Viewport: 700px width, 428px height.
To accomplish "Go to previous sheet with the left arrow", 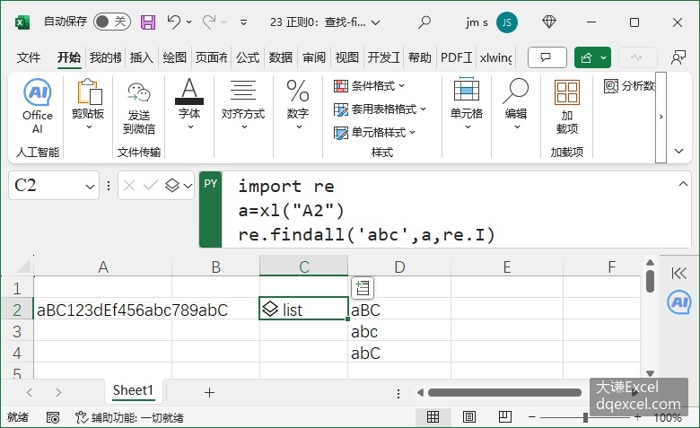I will pyautogui.click(x=30, y=393).
